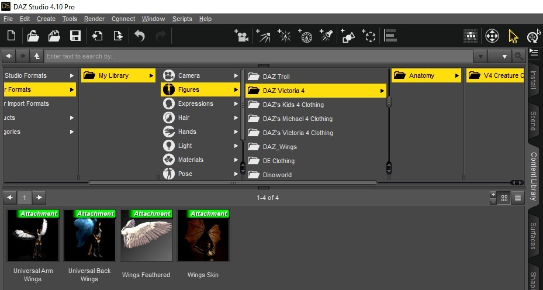Create a new null object
The height and width of the screenshot is (290, 543).
pos(369,36)
